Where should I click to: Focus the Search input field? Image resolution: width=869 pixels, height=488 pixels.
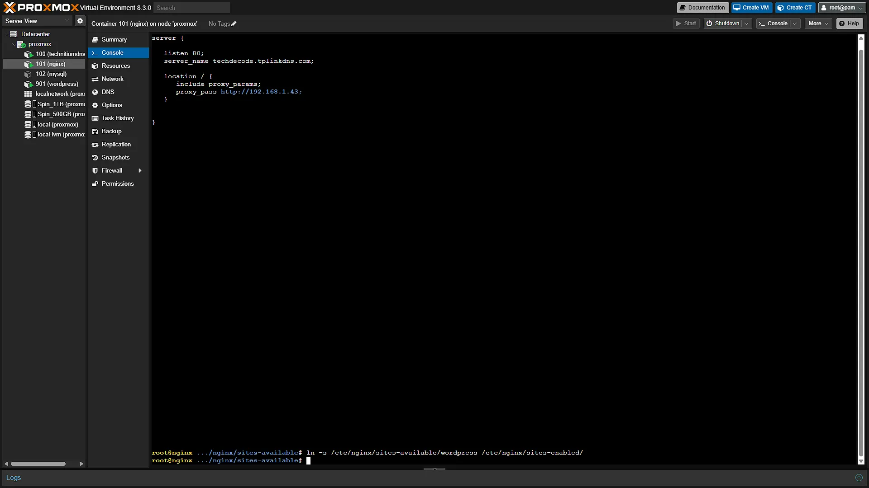point(192,8)
